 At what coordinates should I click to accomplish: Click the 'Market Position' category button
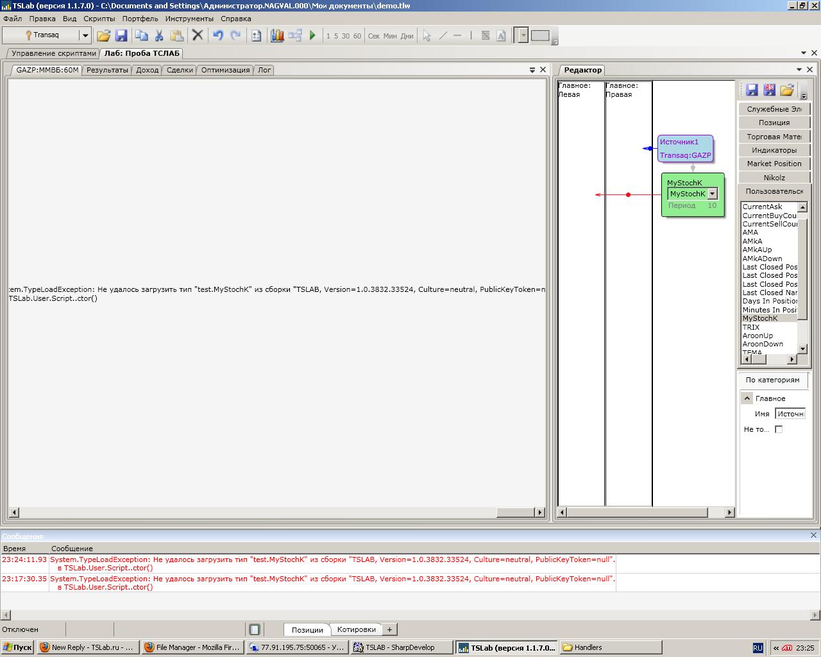point(774,164)
